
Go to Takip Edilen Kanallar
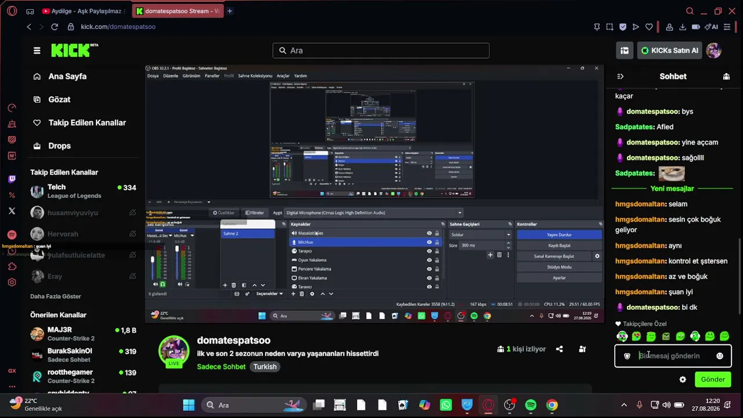(x=87, y=122)
